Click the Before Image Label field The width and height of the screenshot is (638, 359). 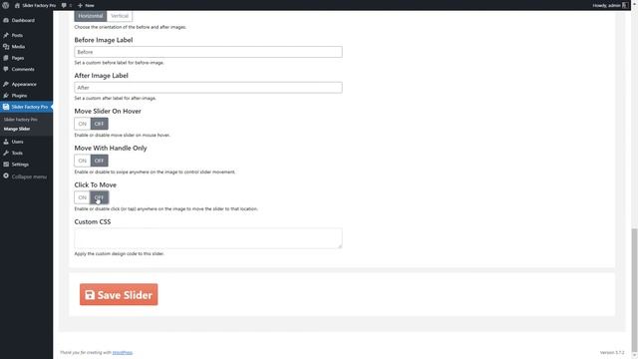coord(208,52)
